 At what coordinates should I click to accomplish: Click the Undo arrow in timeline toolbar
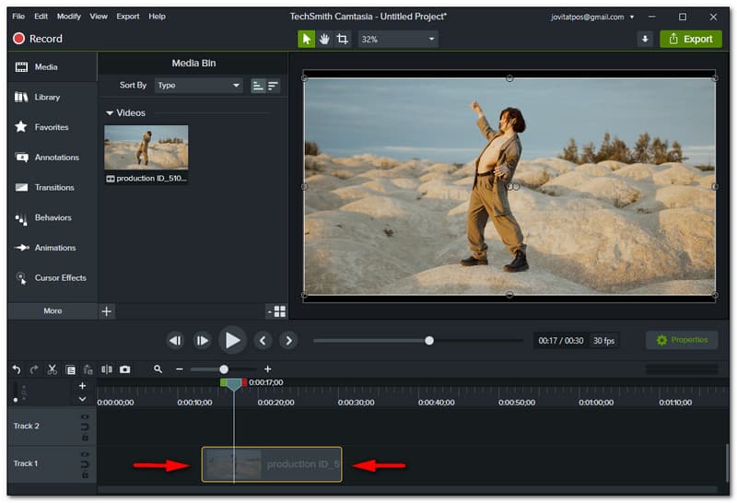point(17,369)
